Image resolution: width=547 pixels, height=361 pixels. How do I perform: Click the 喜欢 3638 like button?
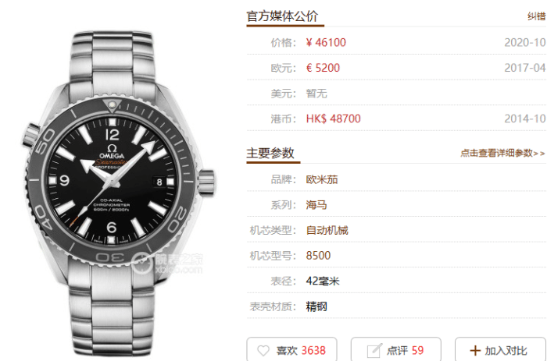click(291, 349)
